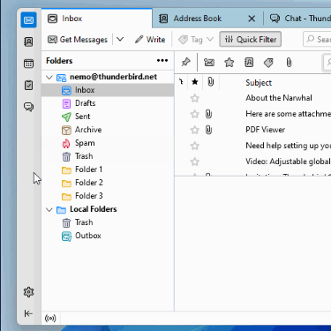331x331 pixels.
Task: Sort by thread column header
Action: coord(181,82)
